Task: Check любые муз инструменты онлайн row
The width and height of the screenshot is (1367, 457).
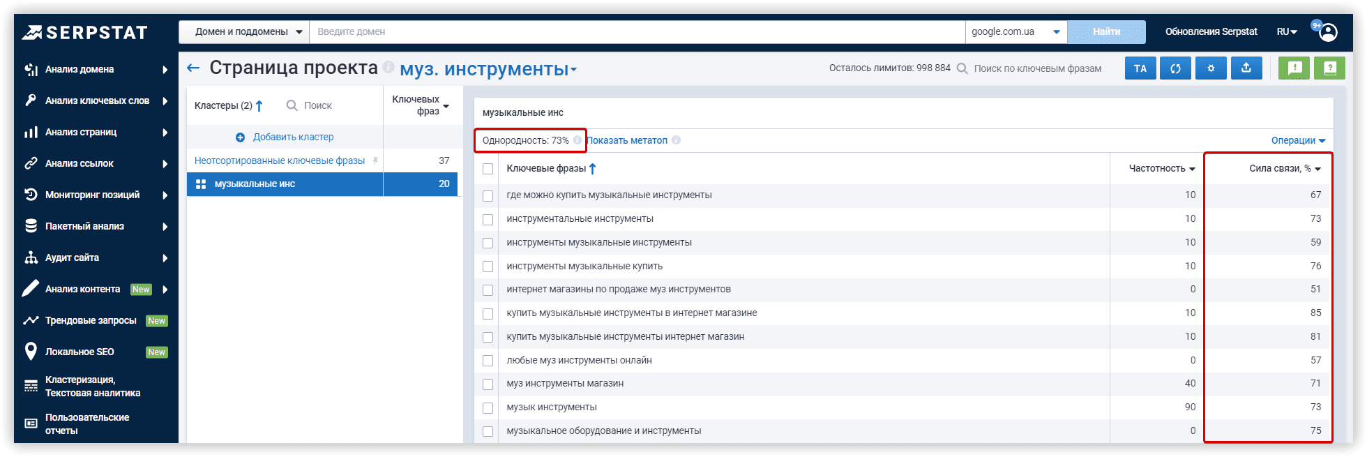Action: 488,361
